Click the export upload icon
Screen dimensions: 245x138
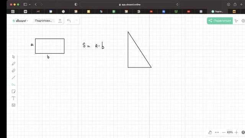coord(60,21)
